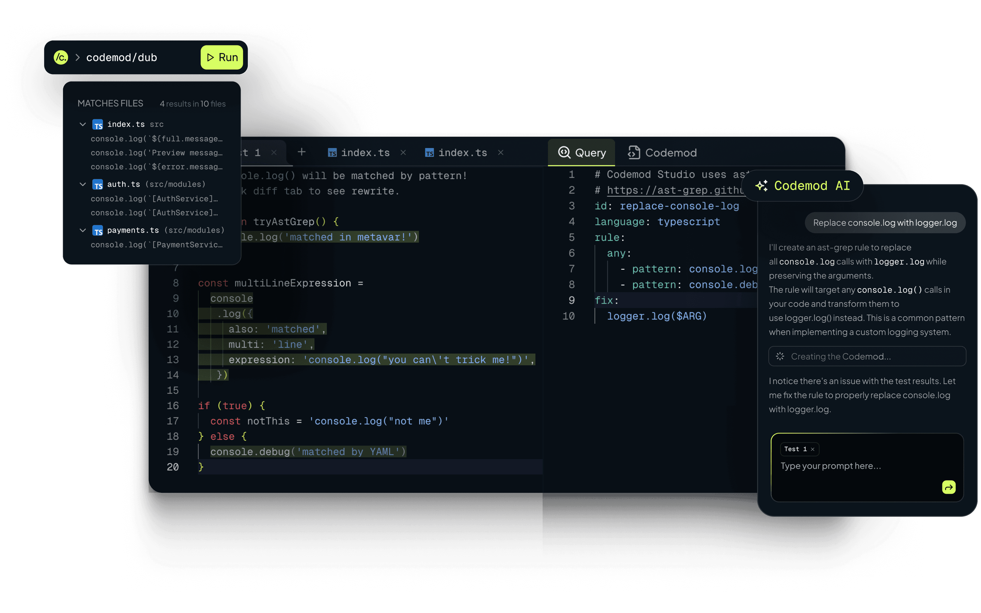Click the Creating the Codemod spinner icon

pyautogui.click(x=780, y=356)
